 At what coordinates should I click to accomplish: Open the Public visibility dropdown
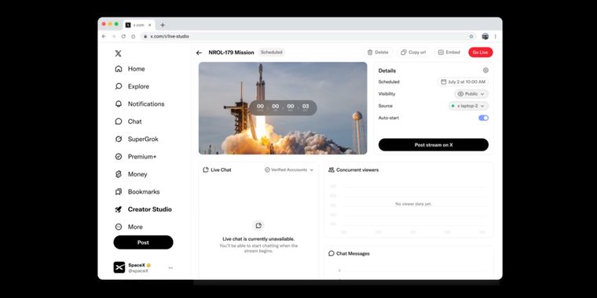click(x=471, y=94)
